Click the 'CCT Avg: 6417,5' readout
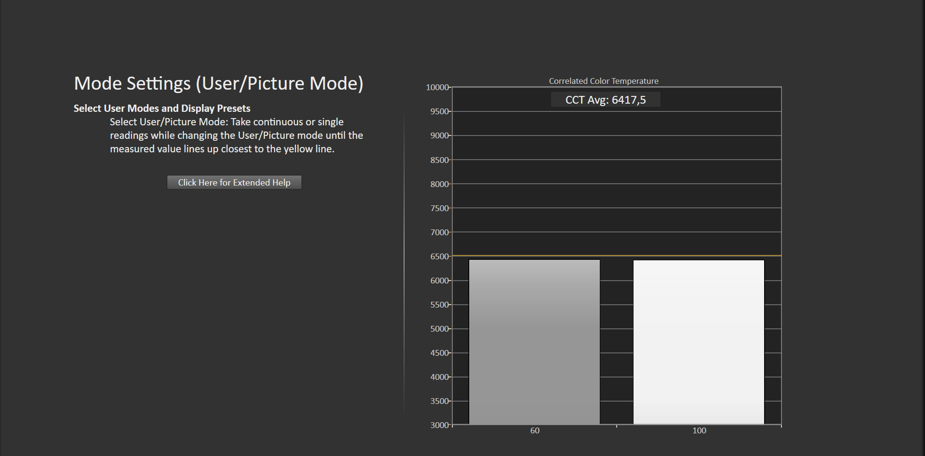The height and width of the screenshot is (456, 925). click(x=606, y=100)
